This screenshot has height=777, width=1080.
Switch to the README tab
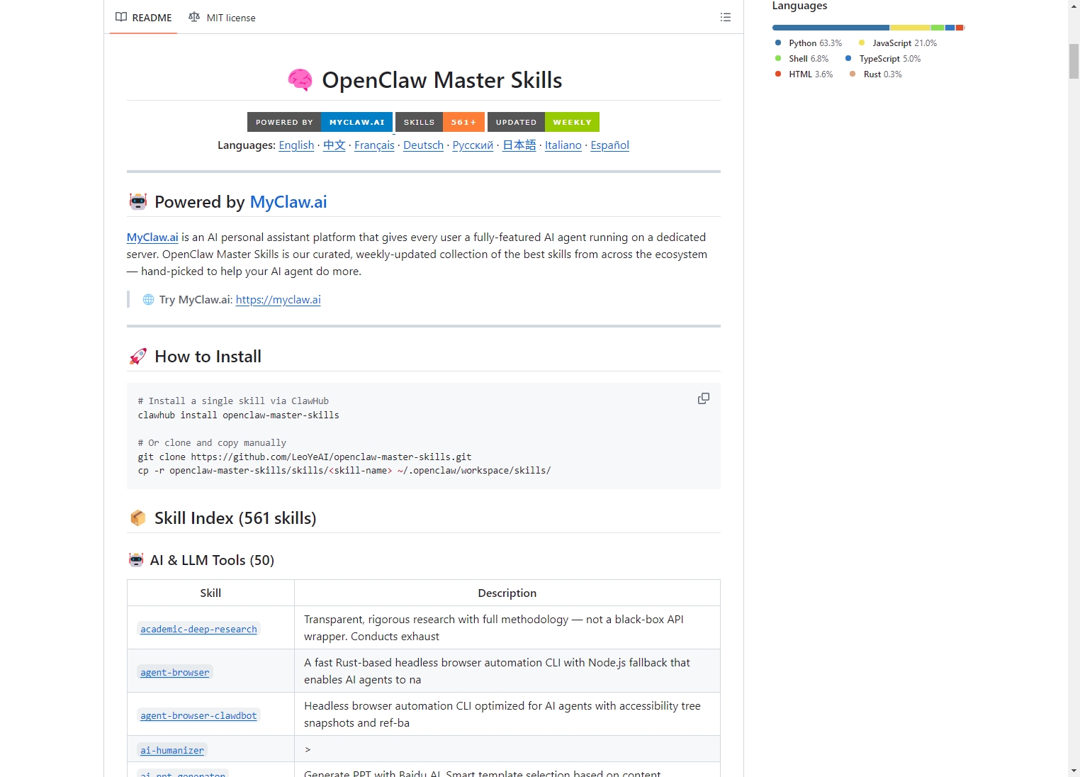click(144, 18)
